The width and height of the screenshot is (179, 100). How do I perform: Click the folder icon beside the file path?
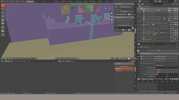point(133,28)
